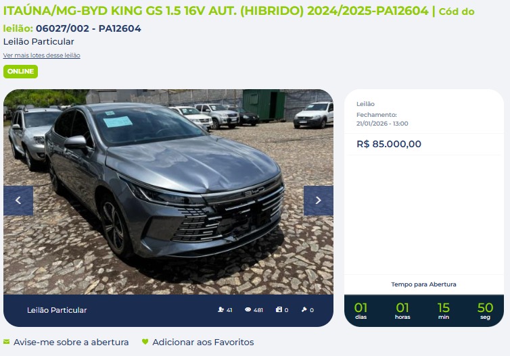This screenshot has height=356, width=510.
Task: Click the Fechamento date 21/01/2026 - 13:00
Action: tap(382, 124)
